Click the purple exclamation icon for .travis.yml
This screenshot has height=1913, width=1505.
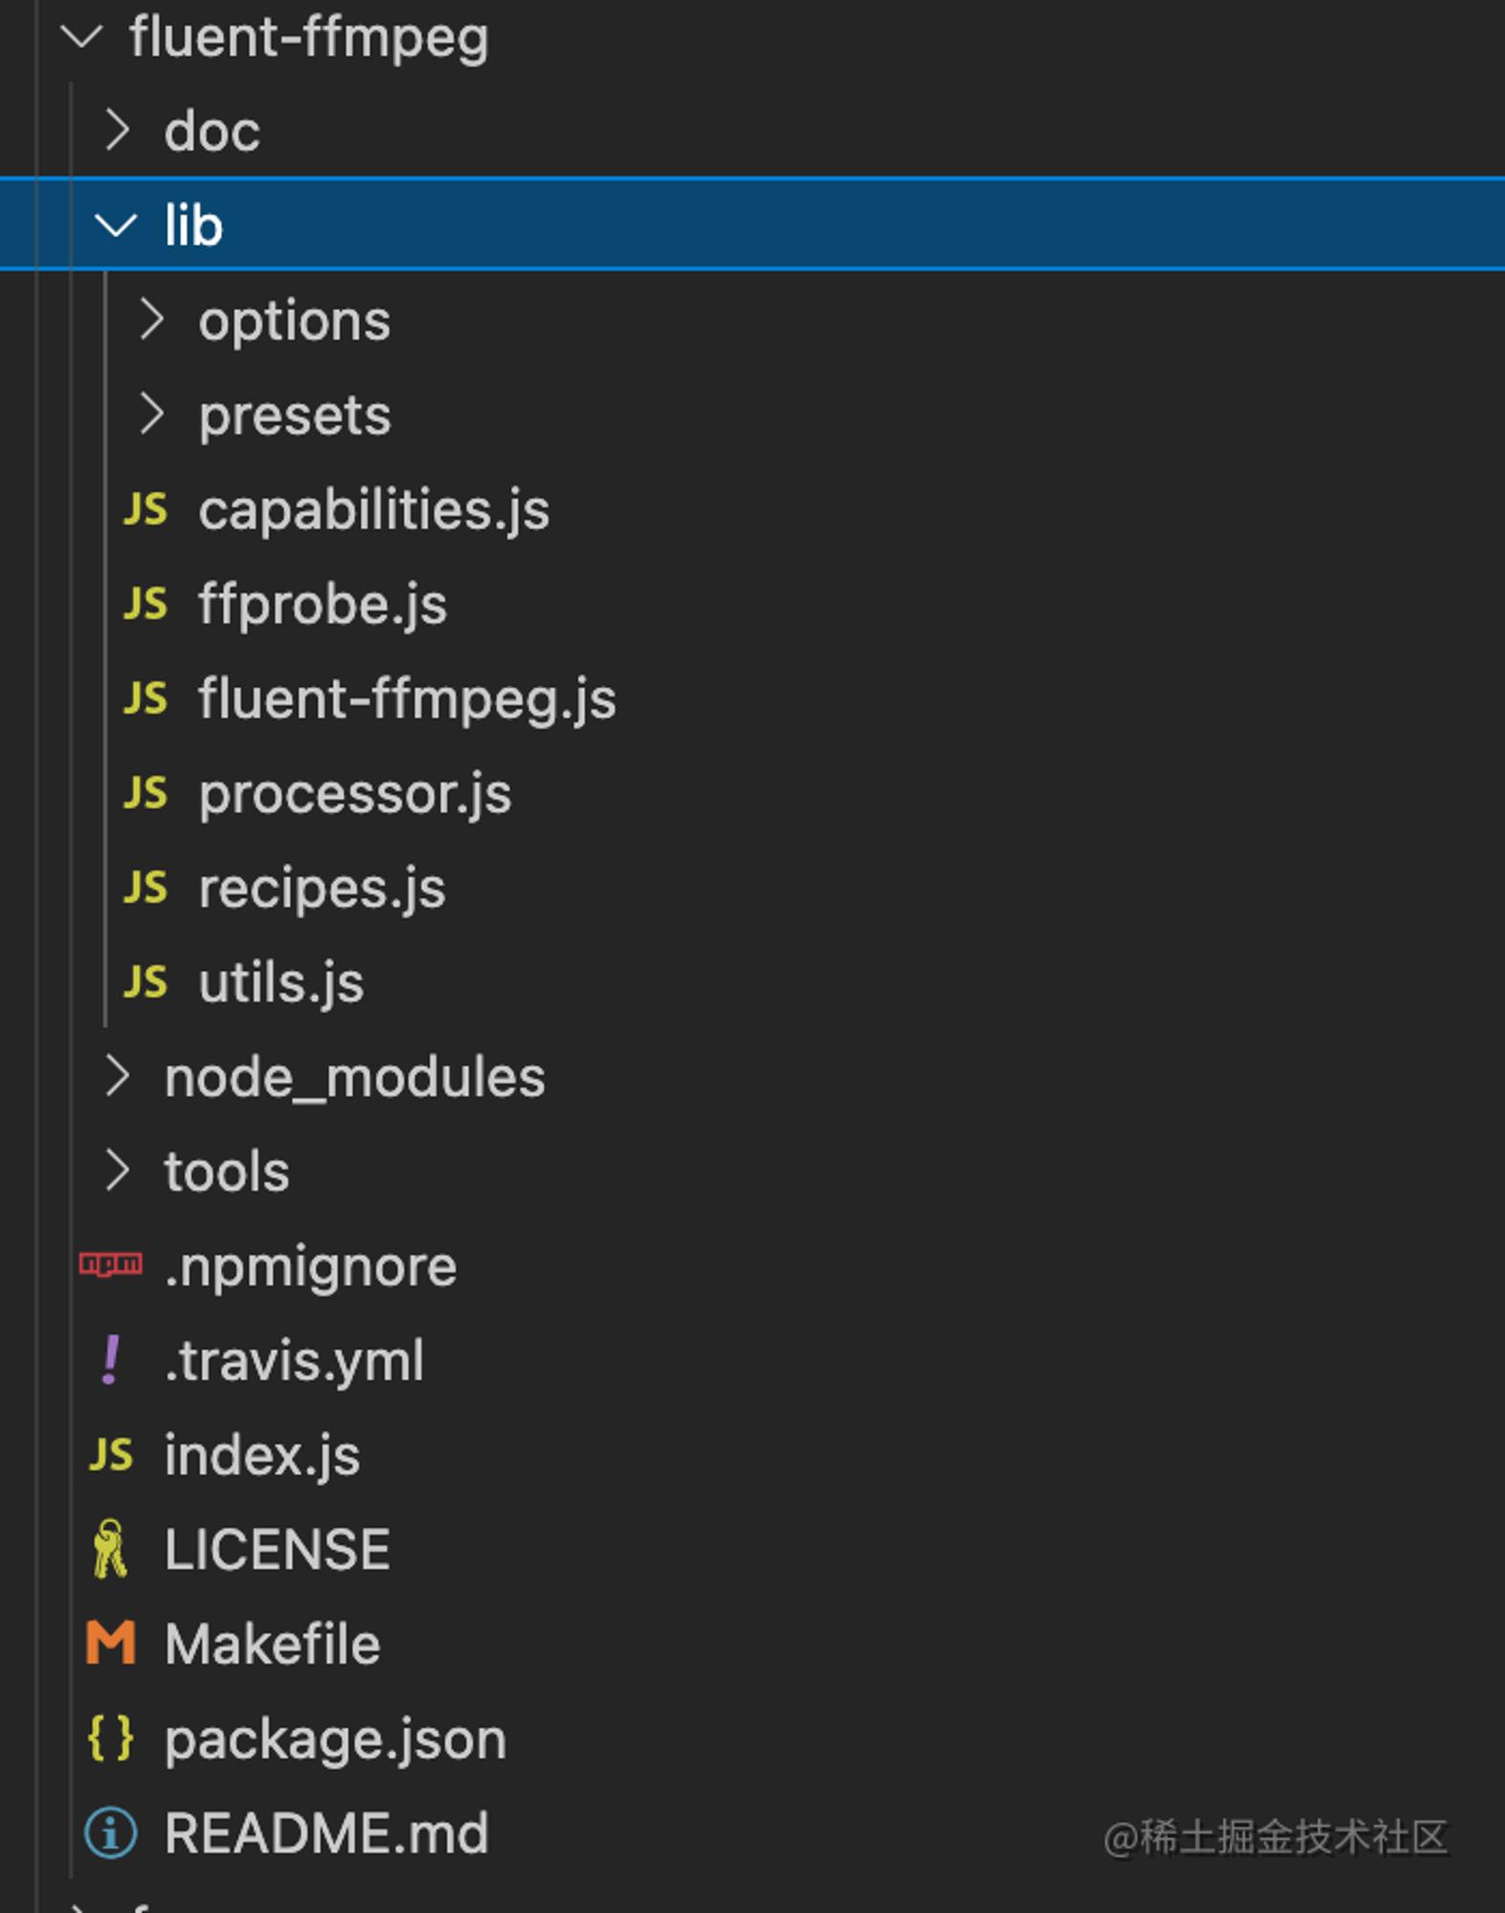111,1359
